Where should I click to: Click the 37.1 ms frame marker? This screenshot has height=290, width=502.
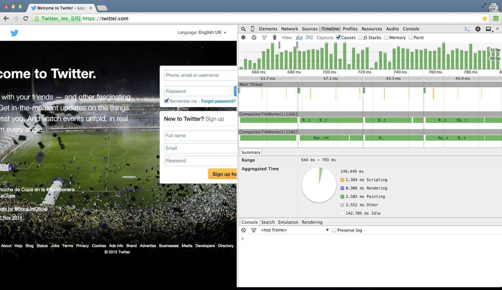click(330, 79)
